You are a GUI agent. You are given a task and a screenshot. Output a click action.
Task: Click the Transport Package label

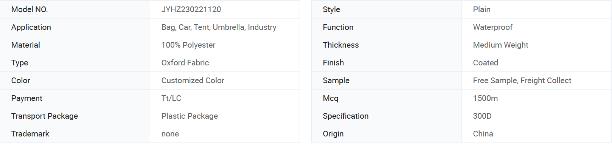(x=45, y=116)
